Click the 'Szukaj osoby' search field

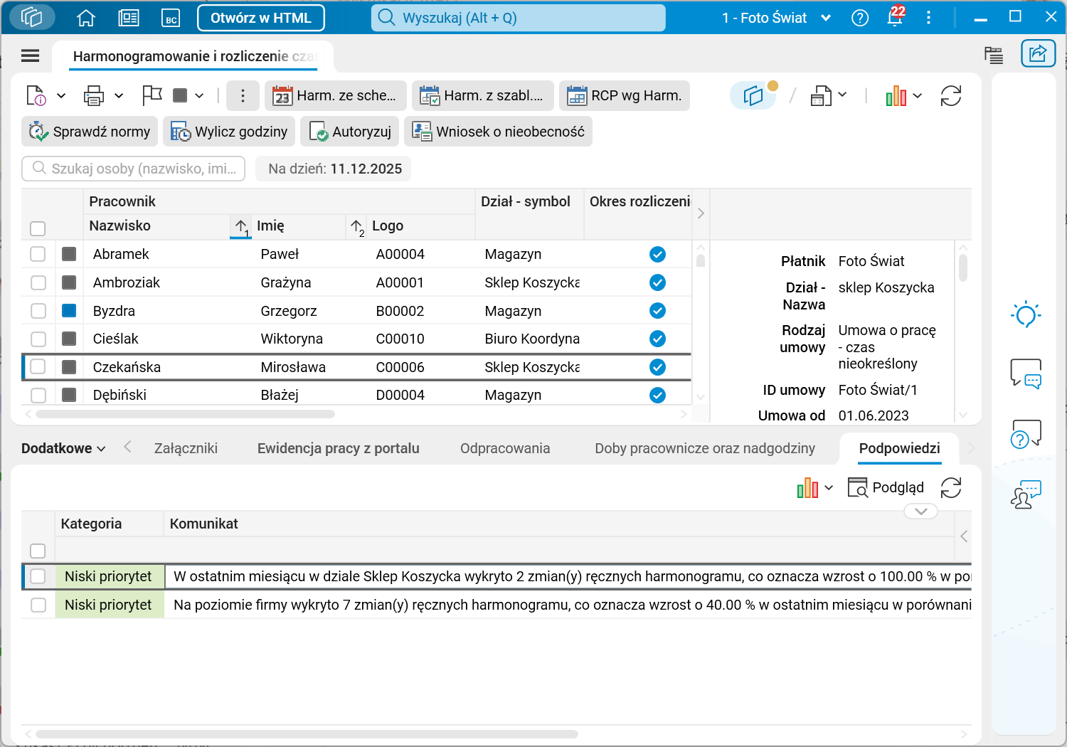click(134, 169)
